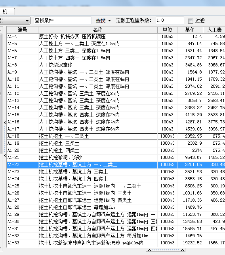The height and width of the screenshot is (255, 225).
Task: Click code cell A1-29
Action: point(23,215)
